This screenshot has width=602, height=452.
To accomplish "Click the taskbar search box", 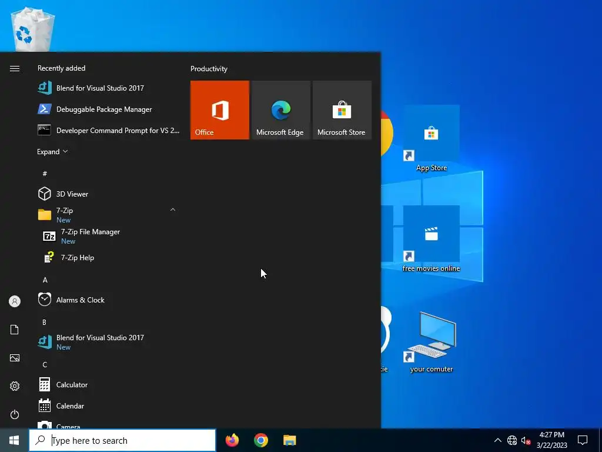I will [122, 440].
